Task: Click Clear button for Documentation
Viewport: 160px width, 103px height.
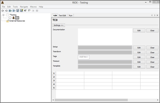Action: 152,30
